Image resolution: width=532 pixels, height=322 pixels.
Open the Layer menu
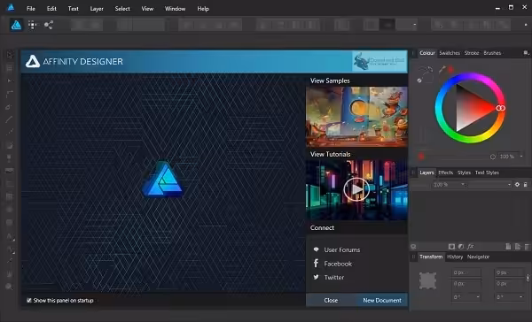[97, 9]
